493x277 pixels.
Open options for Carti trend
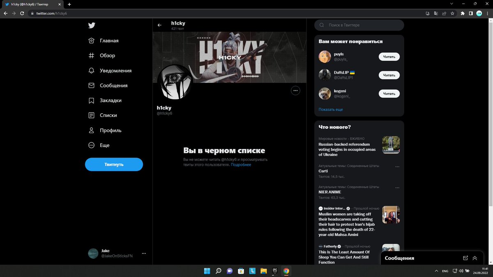397,167
